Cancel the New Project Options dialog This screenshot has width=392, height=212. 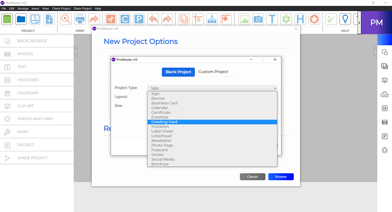pyautogui.click(x=253, y=176)
